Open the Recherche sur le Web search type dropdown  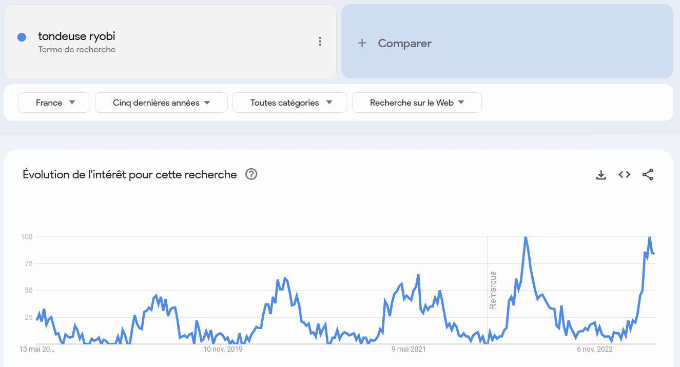click(417, 102)
